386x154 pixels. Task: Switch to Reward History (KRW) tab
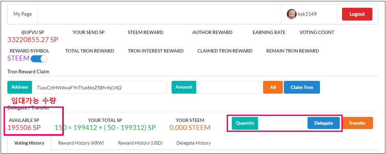(x=82, y=143)
